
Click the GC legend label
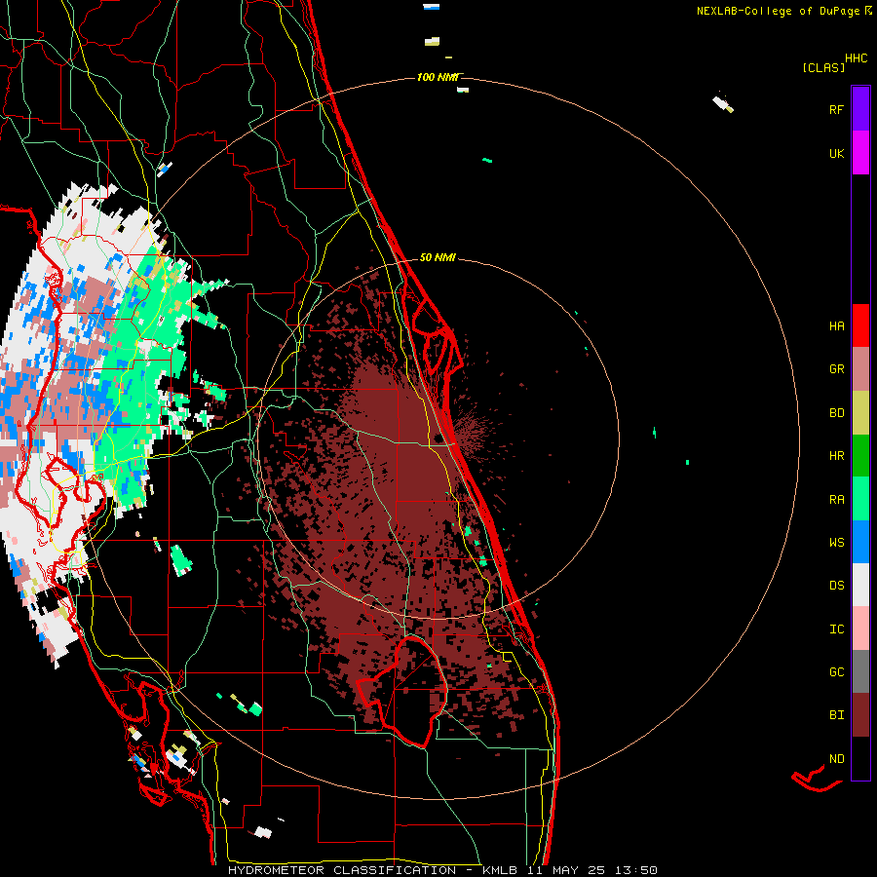coord(836,671)
